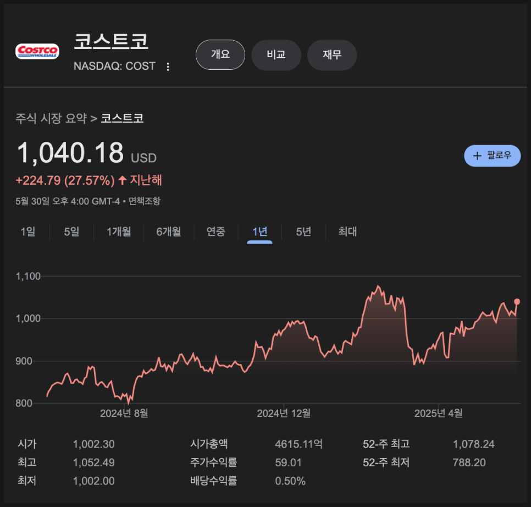Switch chart to 6개월 range
Screen dimensions: 531x507
tap(169, 232)
